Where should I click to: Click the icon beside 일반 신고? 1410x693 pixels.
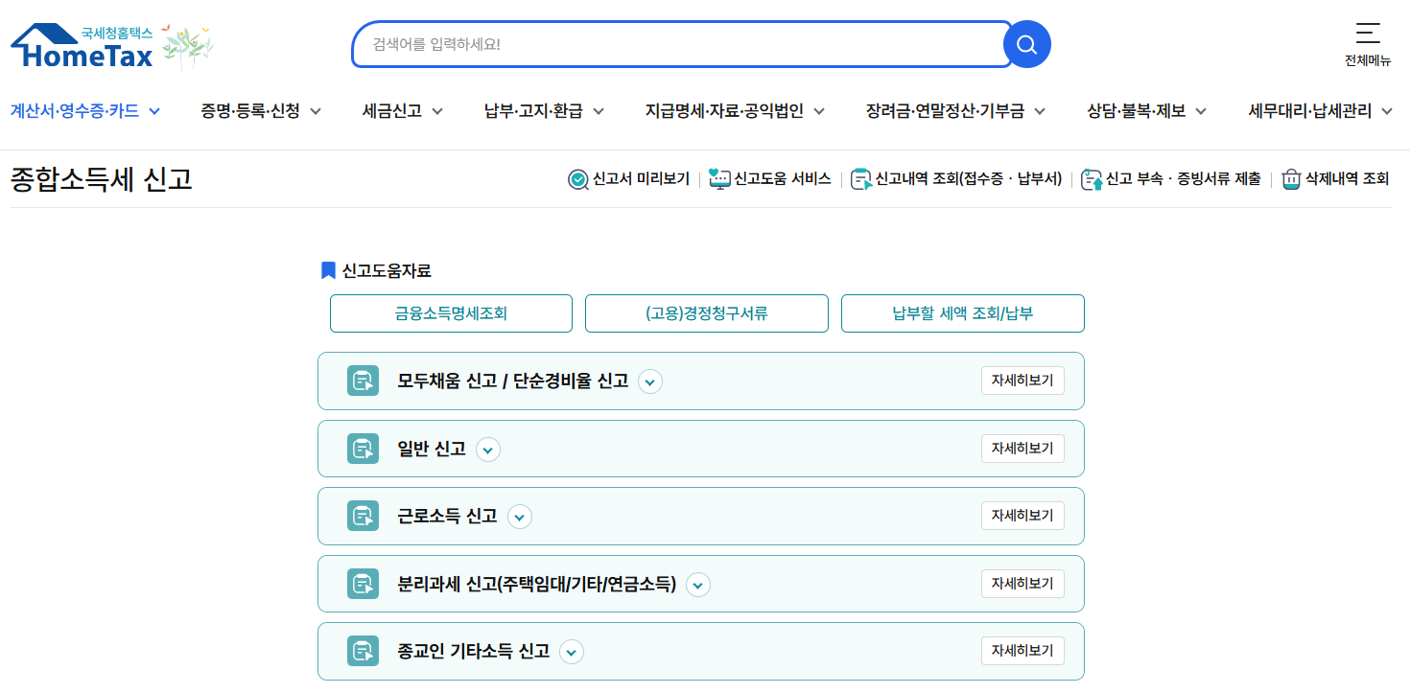point(363,449)
